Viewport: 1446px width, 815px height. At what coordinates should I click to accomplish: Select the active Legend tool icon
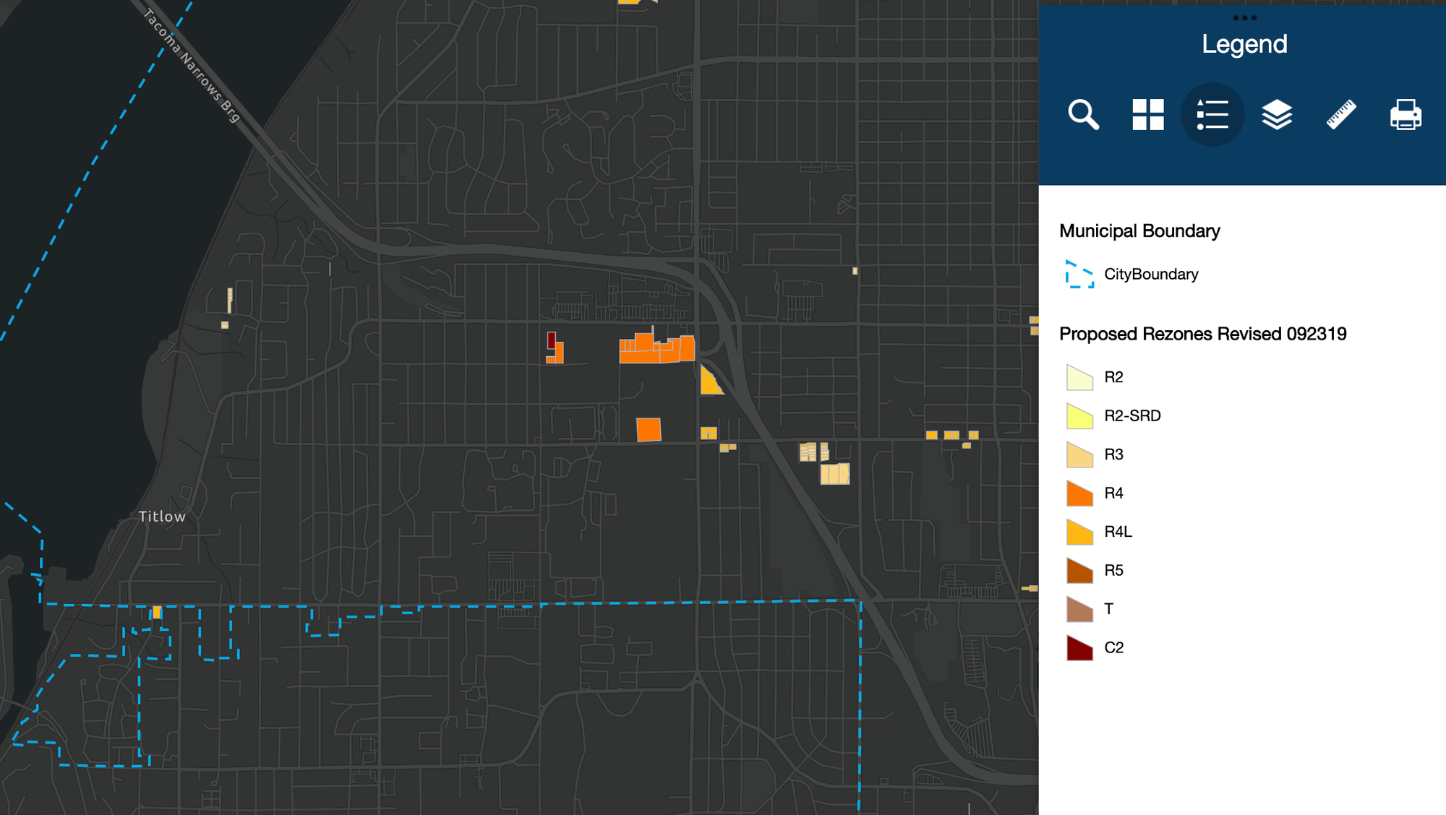(x=1212, y=114)
